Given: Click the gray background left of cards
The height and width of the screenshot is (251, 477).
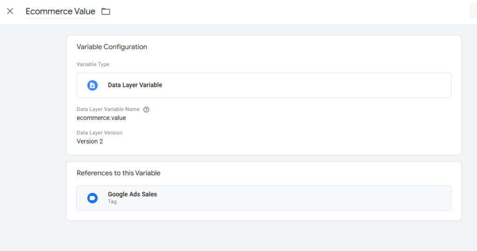Looking at the screenshot, I should click(33, 137).
